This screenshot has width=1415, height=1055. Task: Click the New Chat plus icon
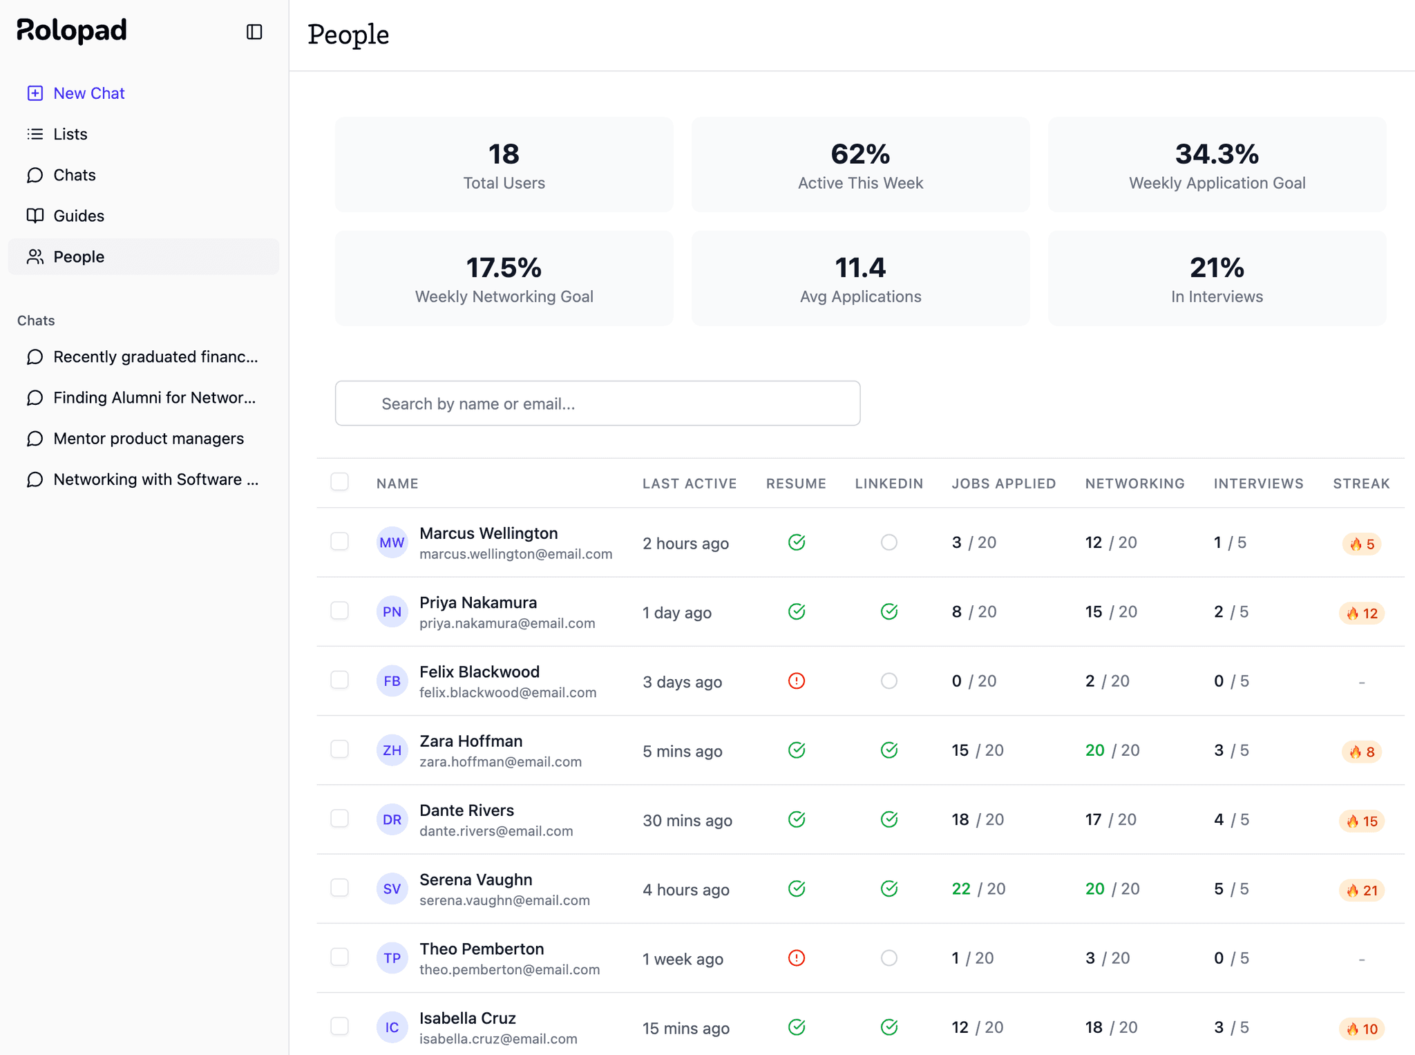click(x=35, y=93)
